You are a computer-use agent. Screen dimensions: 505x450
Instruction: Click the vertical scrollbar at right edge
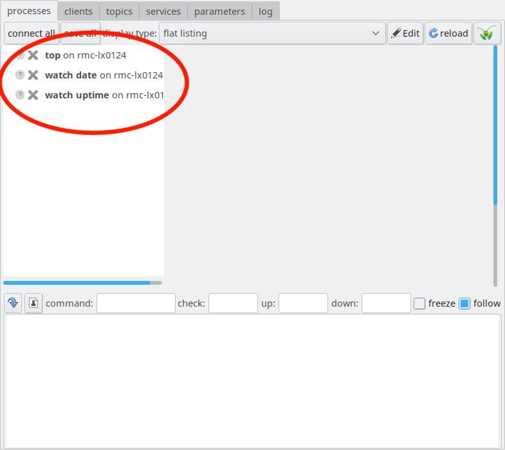[x=495, y=166]
